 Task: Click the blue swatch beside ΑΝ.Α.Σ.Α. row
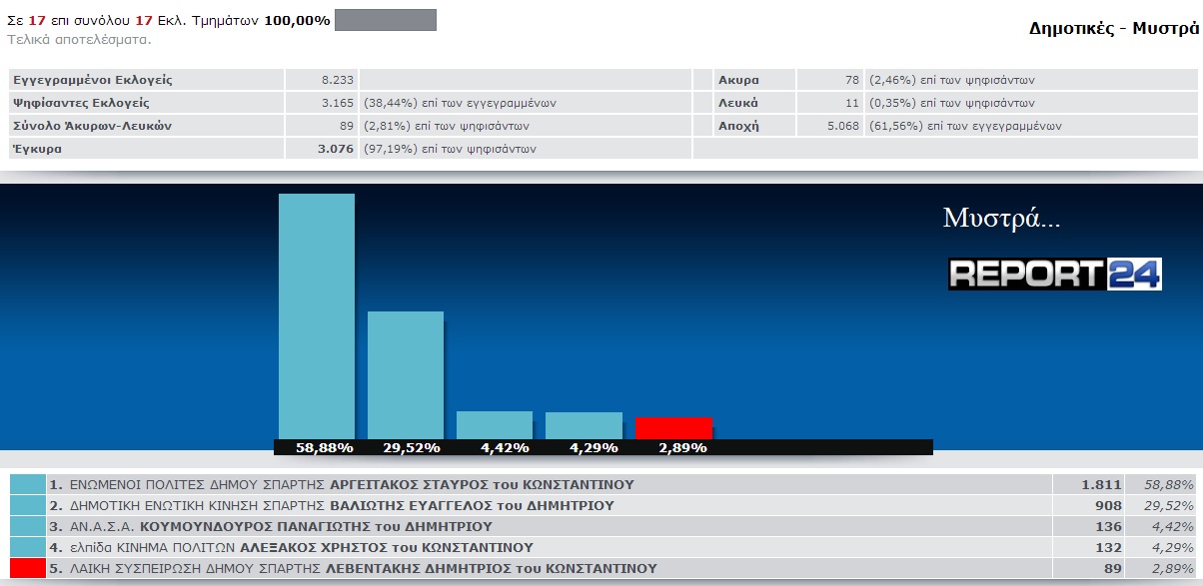pos(28,526)
